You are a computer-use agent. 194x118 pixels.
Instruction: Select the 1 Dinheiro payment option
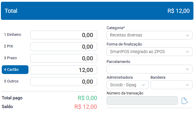pos(13,35)
